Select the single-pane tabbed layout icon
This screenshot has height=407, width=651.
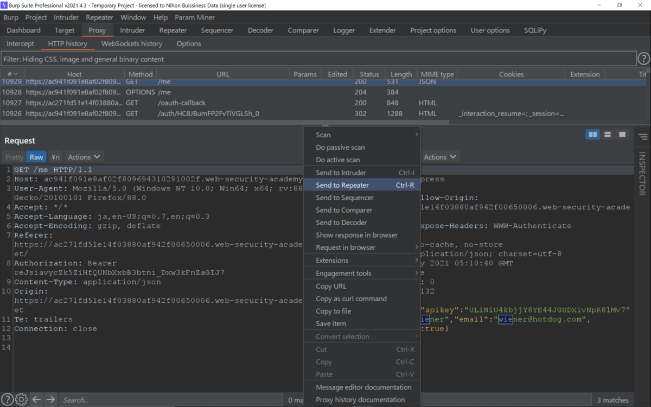pyautogui.click(x=622, y=135)
